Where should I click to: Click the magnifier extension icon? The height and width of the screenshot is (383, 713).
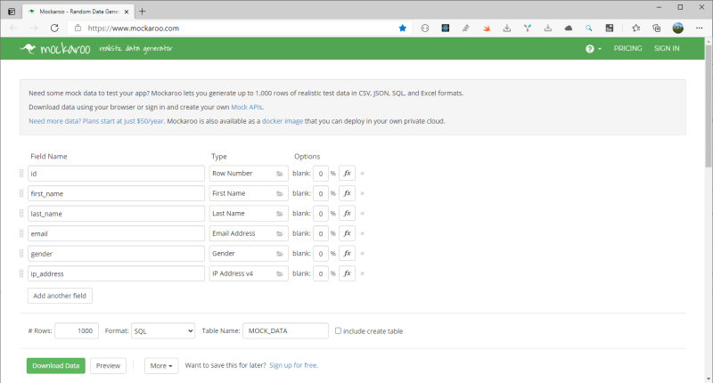(x=589, y=29)
